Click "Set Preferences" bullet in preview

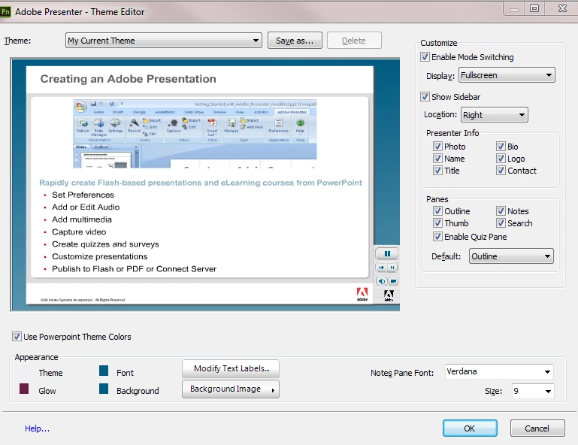pyautogui.click(x=83, y=195)
